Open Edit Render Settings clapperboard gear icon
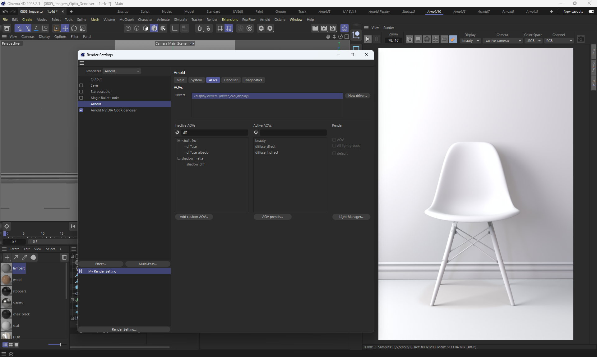 coord(333,28)
